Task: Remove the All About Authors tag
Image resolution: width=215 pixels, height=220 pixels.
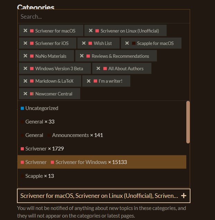Action: 98,68
